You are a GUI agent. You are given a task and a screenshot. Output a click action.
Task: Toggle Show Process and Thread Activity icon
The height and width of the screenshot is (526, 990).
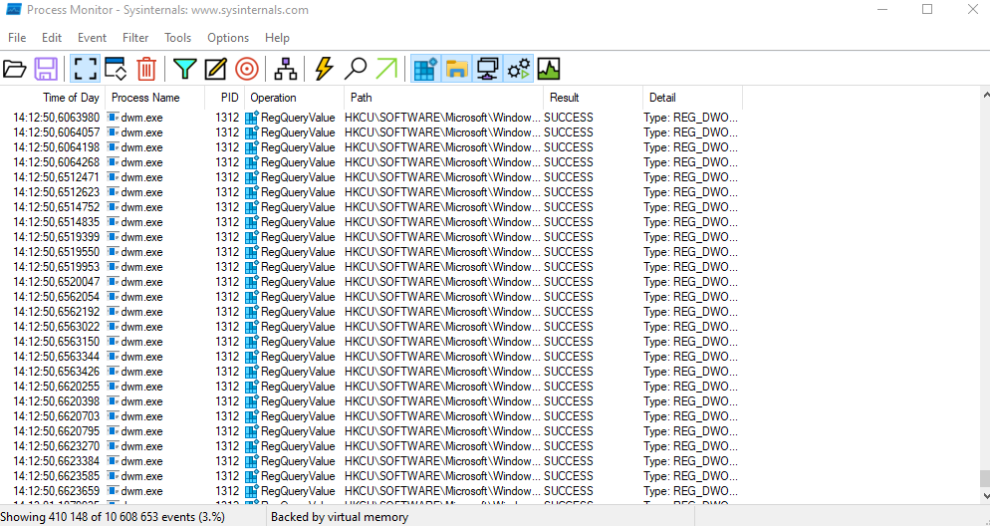pos(518,68)
